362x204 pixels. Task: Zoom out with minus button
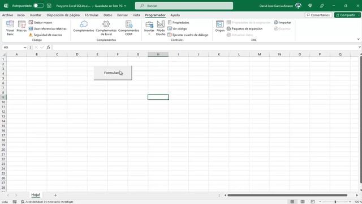pos(320,202)
